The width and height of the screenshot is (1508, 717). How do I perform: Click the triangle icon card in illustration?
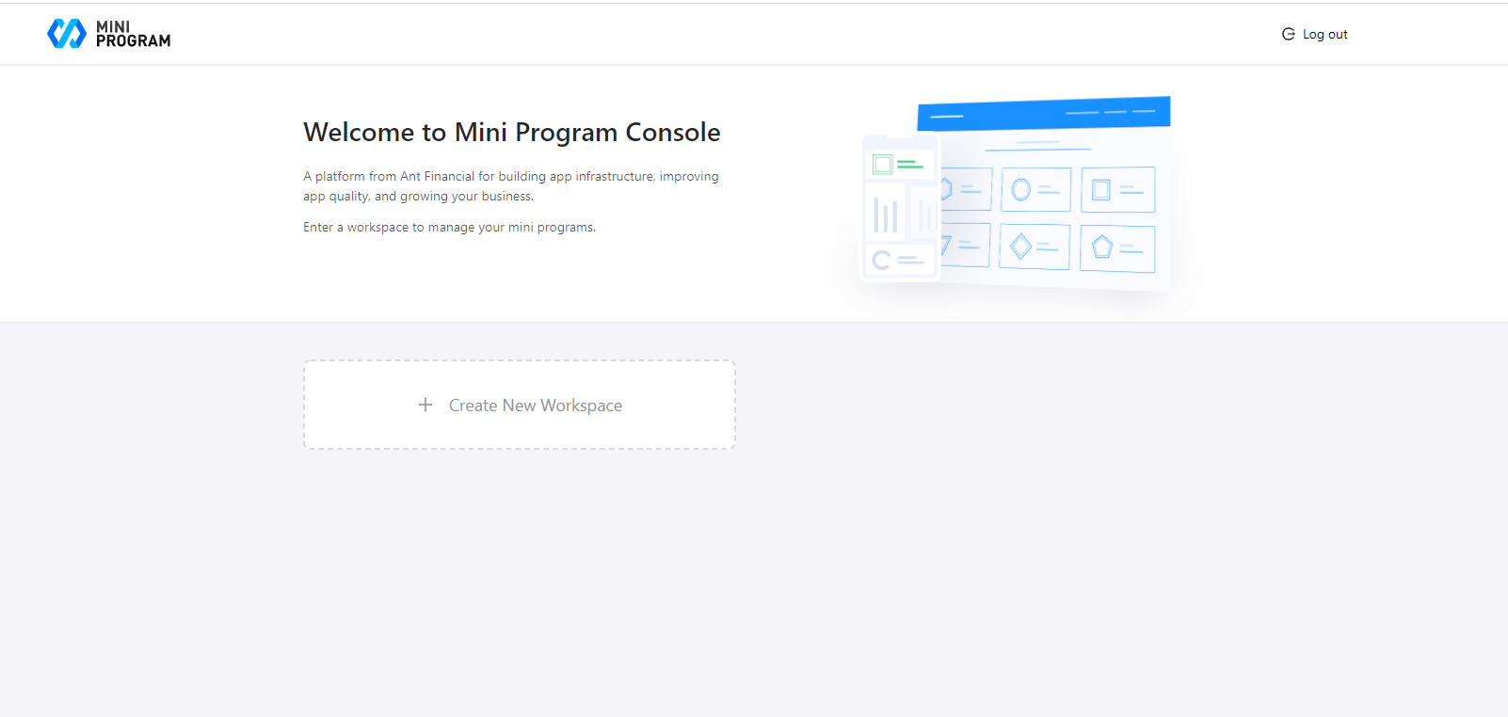(964, 246)
